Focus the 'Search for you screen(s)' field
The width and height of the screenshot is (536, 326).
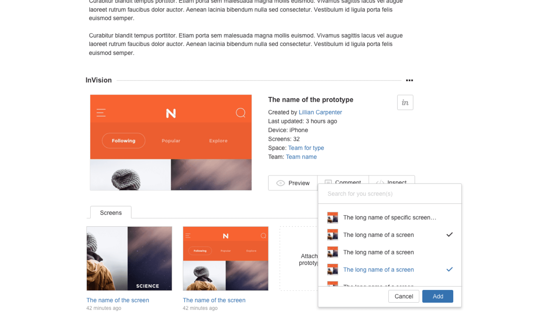(389, 194)
